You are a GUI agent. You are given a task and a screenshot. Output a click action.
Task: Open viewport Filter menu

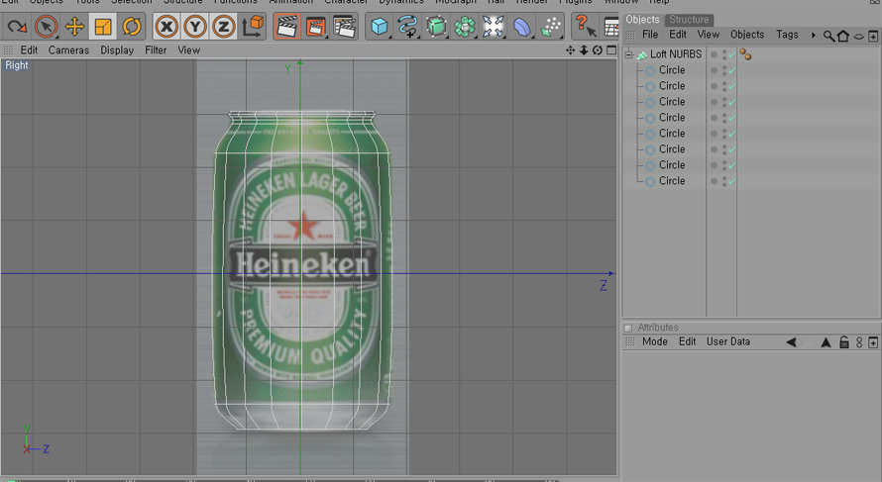[x=156, y=50]
